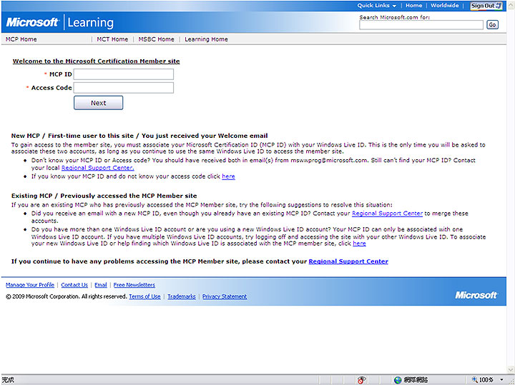Image resolution: width=515 pixels, height=385 pixels.
Task: Click into the Access Code text box
Action: point(123,88)
